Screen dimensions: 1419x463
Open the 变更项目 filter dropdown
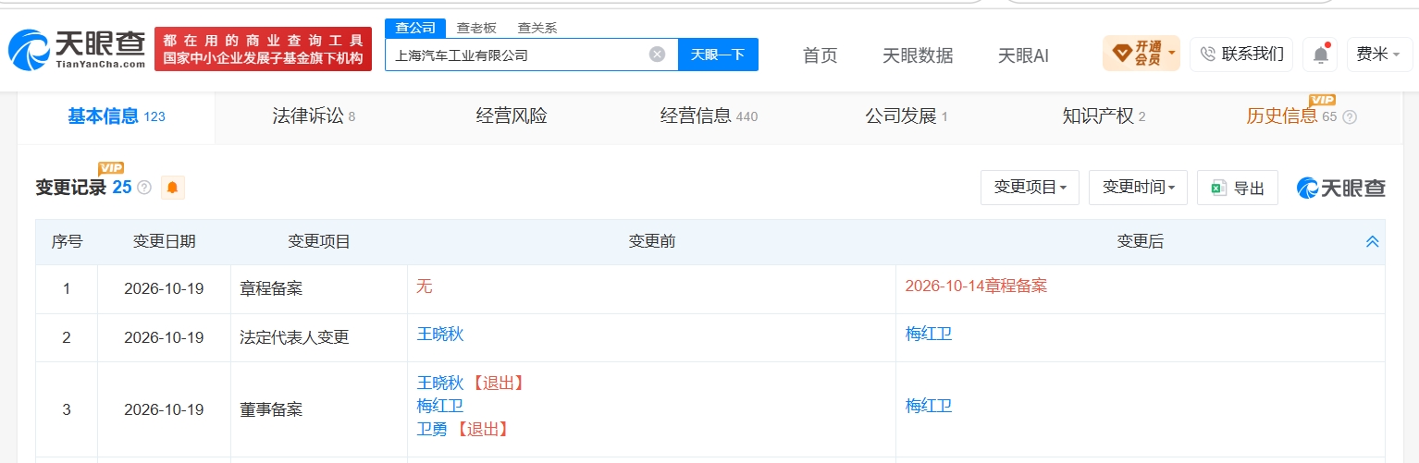tap(1030, 188)
